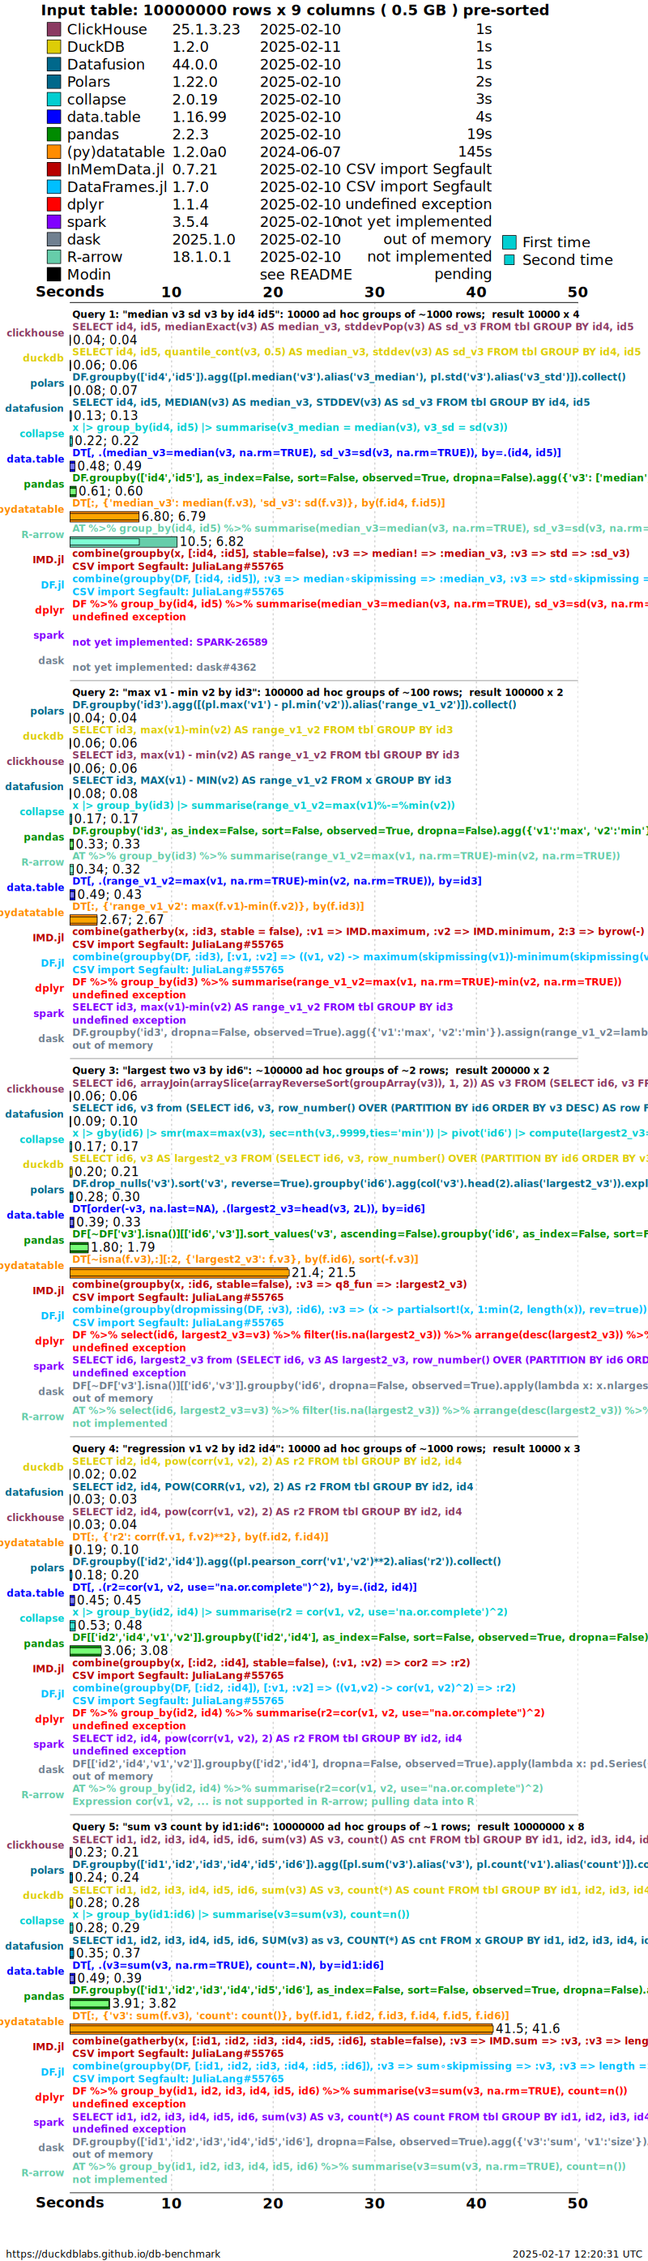Click version 25.1.3.23 next to ClickHouse
This screenshot has height=2261, width=648.
(206, 29)
